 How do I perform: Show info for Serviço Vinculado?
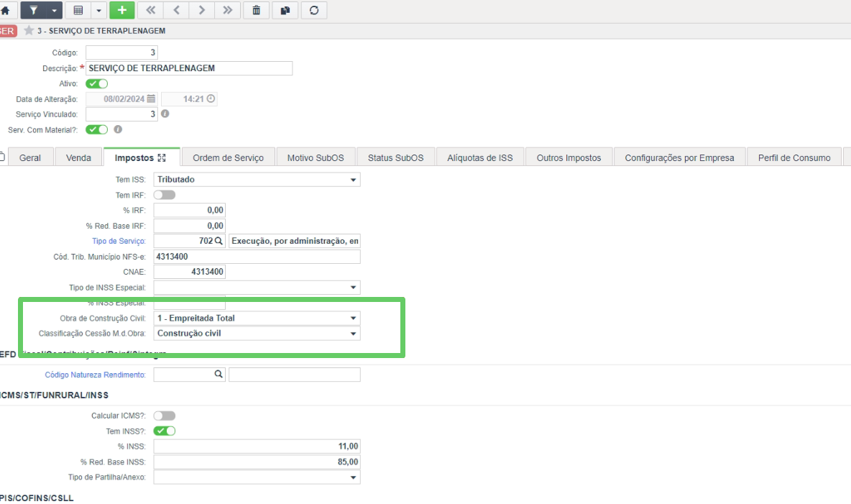(x=165, y=114)
